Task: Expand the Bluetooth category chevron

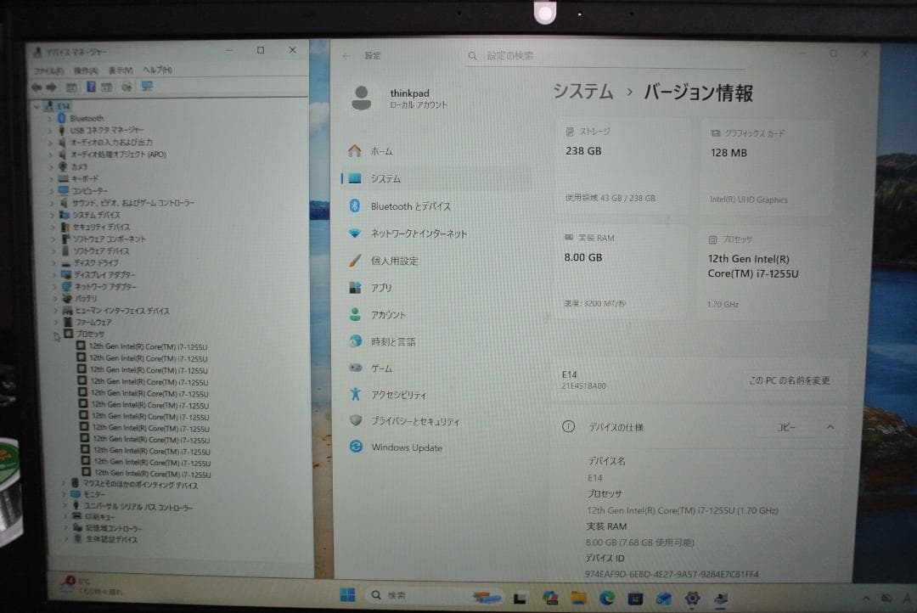Action: (x=50, y=118)
